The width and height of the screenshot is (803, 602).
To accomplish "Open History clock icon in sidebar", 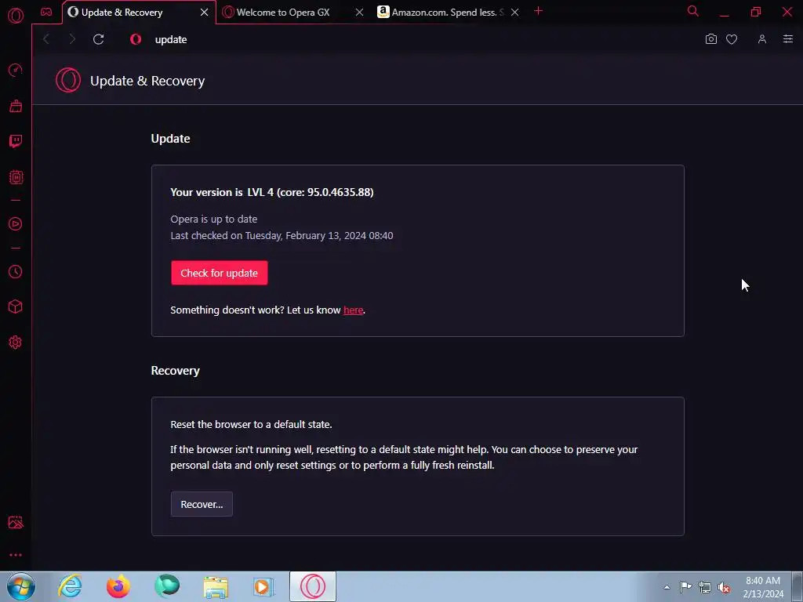I will point(16,271).
